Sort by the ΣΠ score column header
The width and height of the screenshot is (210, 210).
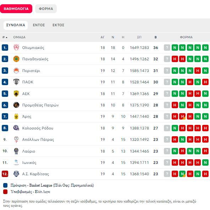[x=139, y=37]
